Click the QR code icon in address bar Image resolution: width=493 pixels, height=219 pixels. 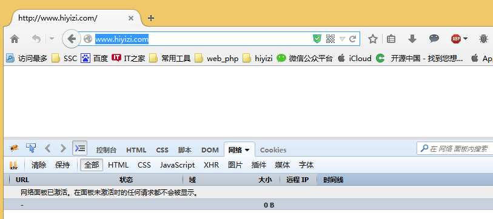(330, 39)
